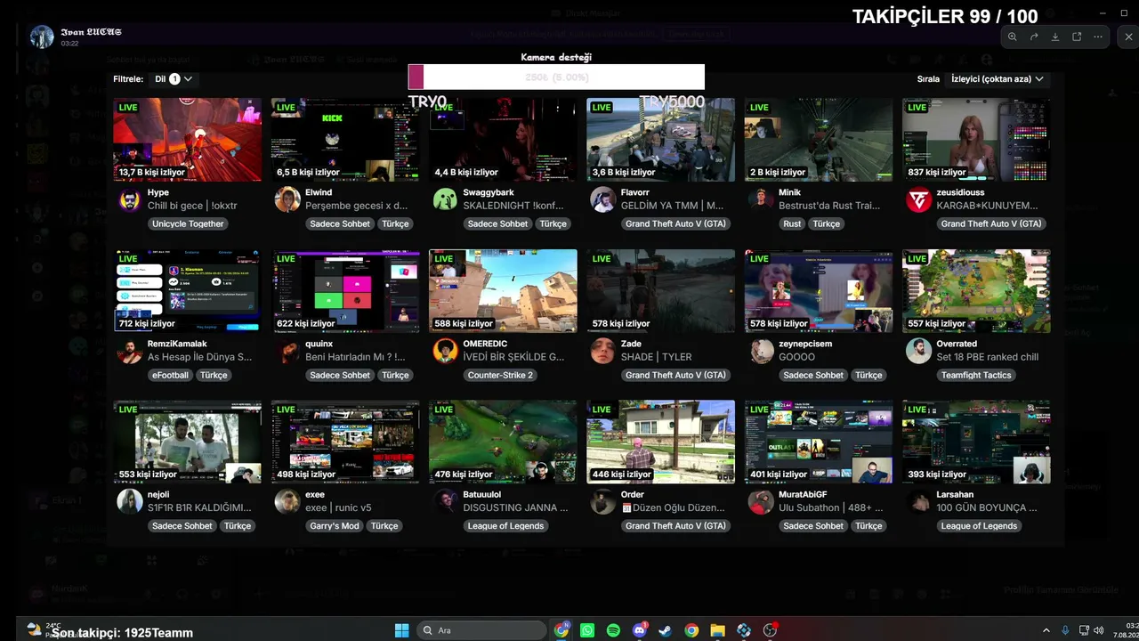The image size is (1139, 641).
Task: Click the stream title "GOOOO"
Action: [x=796, y=357]
